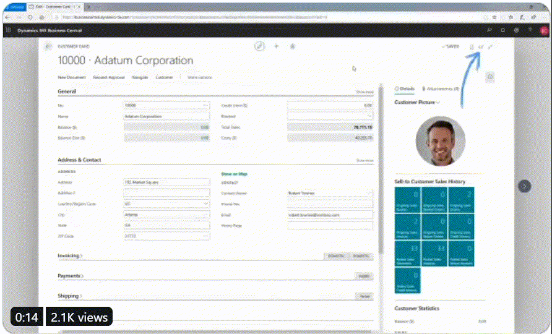Collapse the Address & Contact heading
The height and width of the screenshot is (334, 552).
(79, 160)
